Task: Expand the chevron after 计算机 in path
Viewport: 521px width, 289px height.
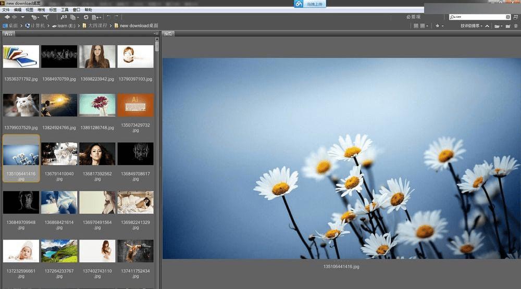Action: click(x=48, y=26)
